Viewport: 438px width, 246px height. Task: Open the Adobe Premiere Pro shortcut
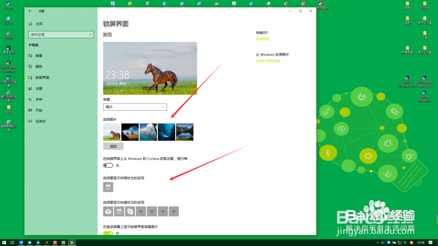coord(407,81)
